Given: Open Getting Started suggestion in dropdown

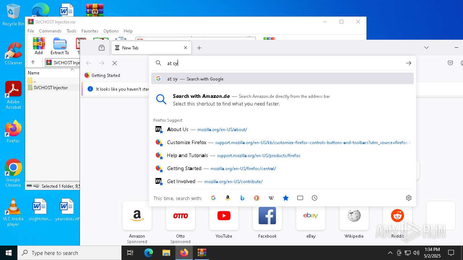Looking at the screenshot, I should 283,168.
